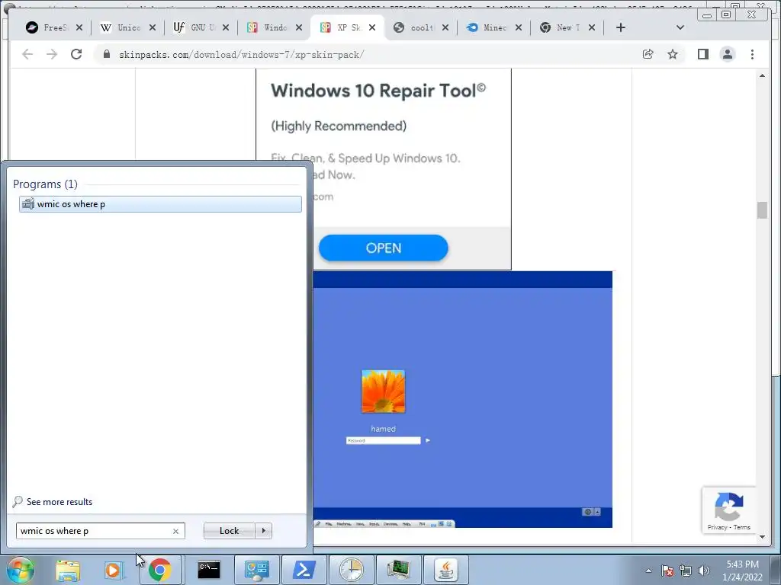The width and height of the screenshot is (781, 585).
Task: Click the reCAPTCHA Privacy link
Action: [717, 527]
